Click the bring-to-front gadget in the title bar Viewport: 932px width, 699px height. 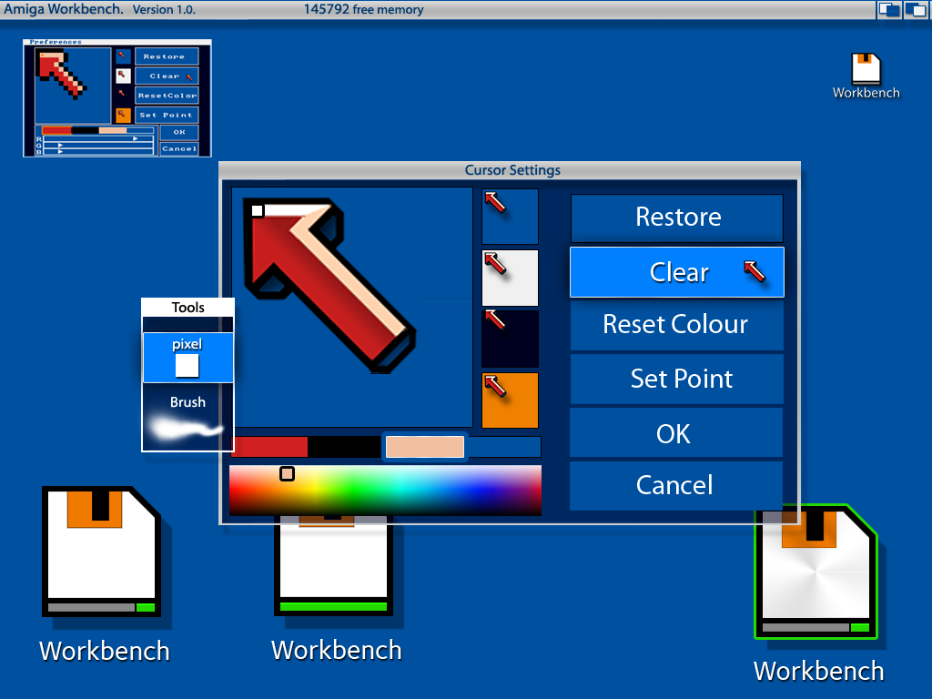tap(916, 9)
